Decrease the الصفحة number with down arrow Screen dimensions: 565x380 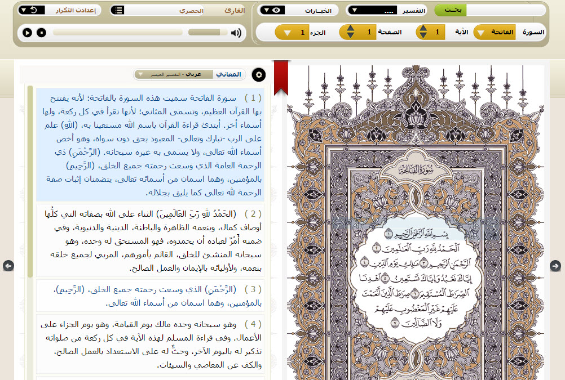350,35
